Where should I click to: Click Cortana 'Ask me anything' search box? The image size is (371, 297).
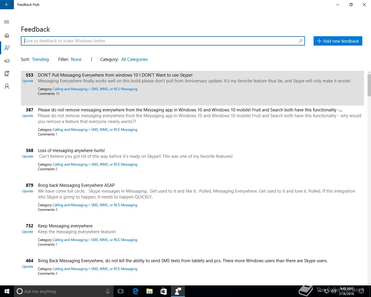point(63,291)
